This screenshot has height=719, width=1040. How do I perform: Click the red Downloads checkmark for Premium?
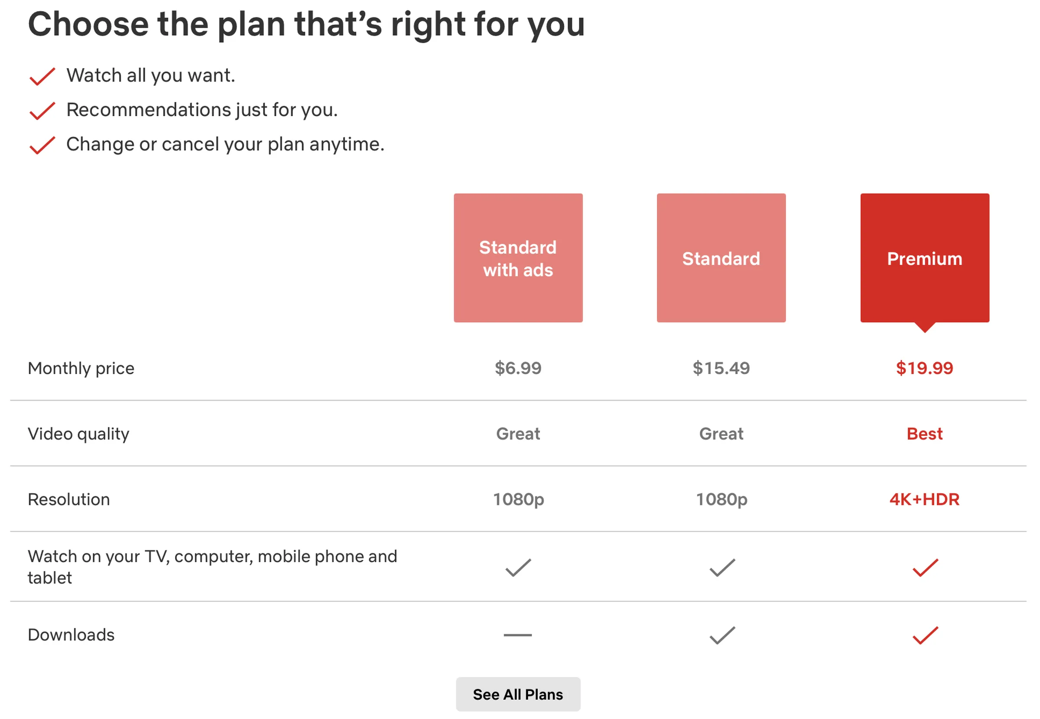(925, 635)
